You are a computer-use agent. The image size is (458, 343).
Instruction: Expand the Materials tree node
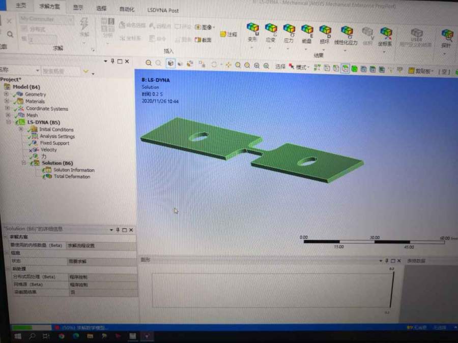pos(7,101)
